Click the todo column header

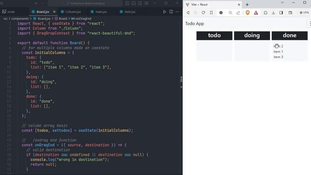click(214, 35)
